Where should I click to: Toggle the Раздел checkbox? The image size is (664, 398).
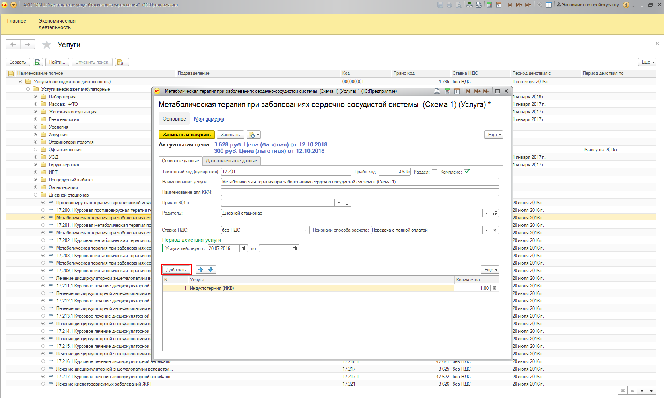click(x=434, y=172)
